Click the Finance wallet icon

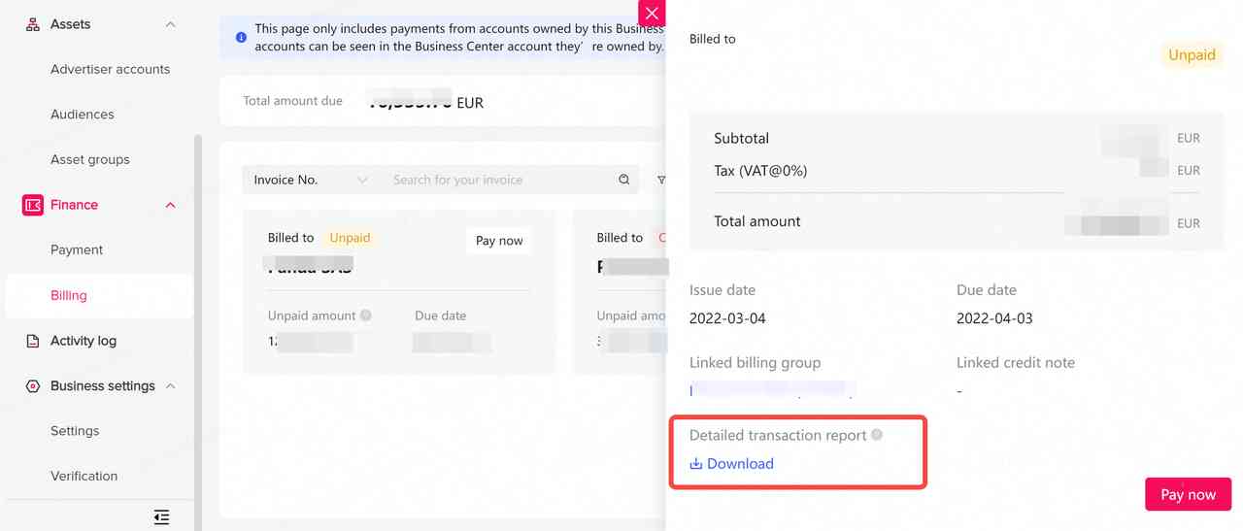[32, 205]
